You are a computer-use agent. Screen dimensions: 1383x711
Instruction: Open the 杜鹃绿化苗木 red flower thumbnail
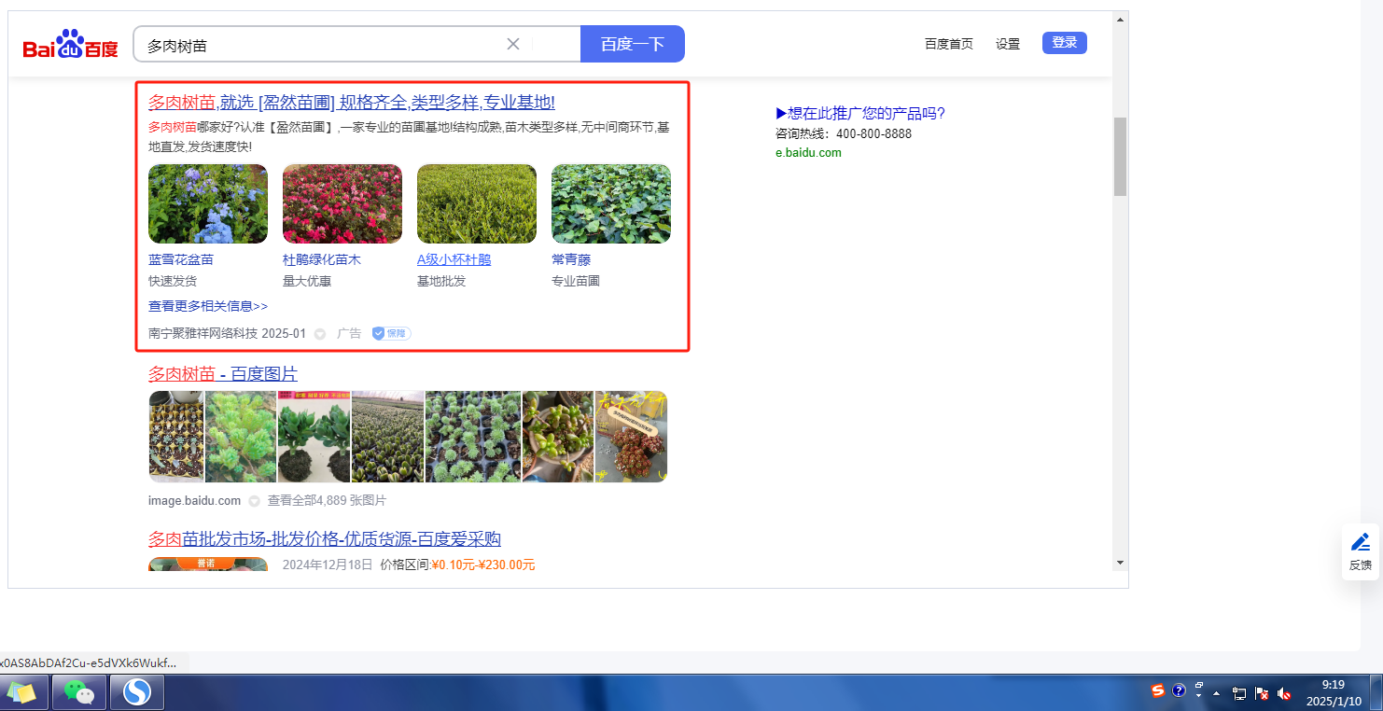point(342,204)
